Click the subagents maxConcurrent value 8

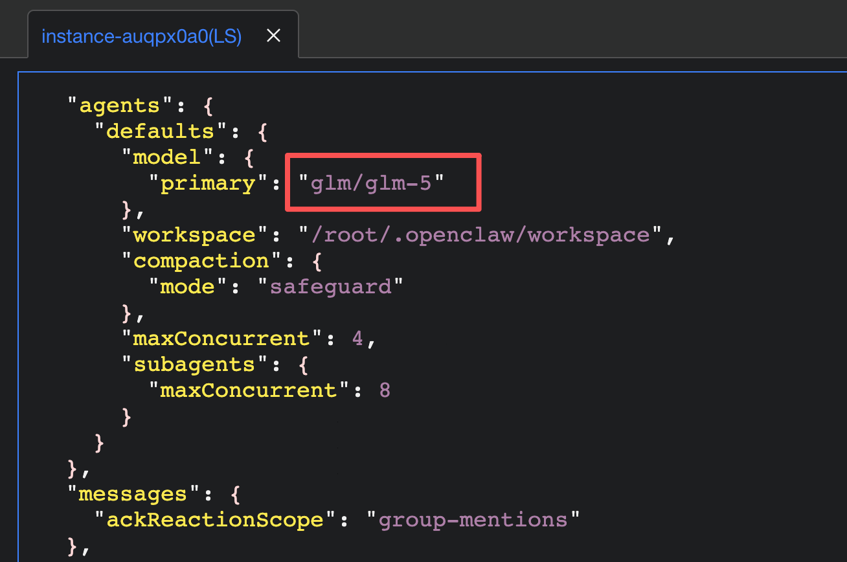(x=385, y=390)
